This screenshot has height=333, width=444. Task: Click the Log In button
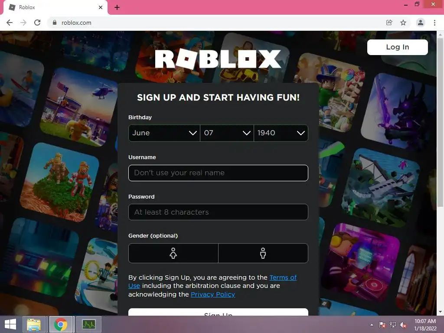pos(398,47)
